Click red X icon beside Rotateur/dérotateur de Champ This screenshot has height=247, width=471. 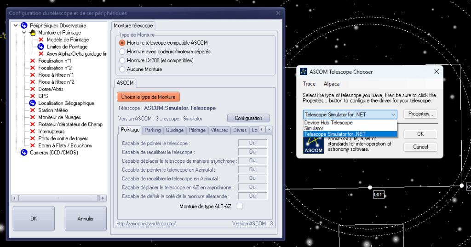click(x=33, y=124)
